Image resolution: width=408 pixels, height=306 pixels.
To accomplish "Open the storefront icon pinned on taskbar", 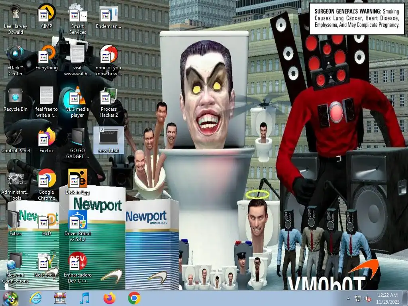I will pyautogui.click(x=60, y=298).
